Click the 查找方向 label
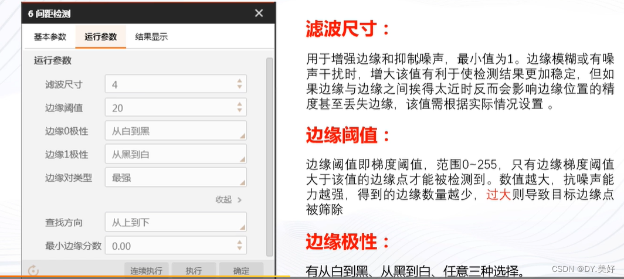624x279 pixels. click(64, 222)
